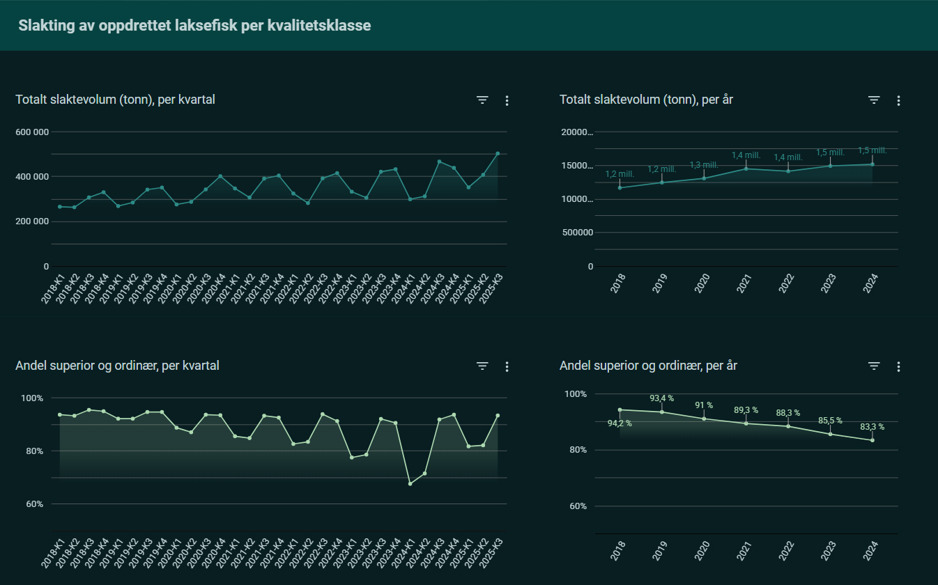Viewport: 938px width, 585px height.
Task: Open more options on yearly superior share chart
Action: 898,366
